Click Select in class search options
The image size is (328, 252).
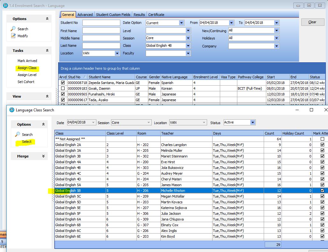pyautogui.click(x=27, y=142)
